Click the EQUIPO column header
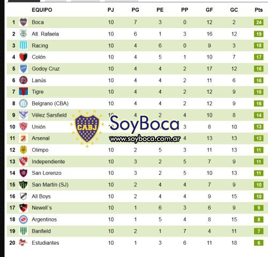This screenshot has height=257, width=268. click(42, 10)
